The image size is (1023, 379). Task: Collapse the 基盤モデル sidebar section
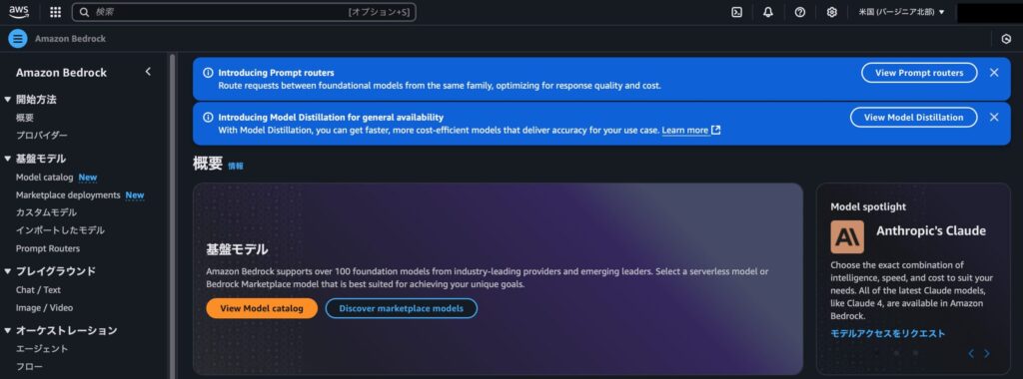8,159
